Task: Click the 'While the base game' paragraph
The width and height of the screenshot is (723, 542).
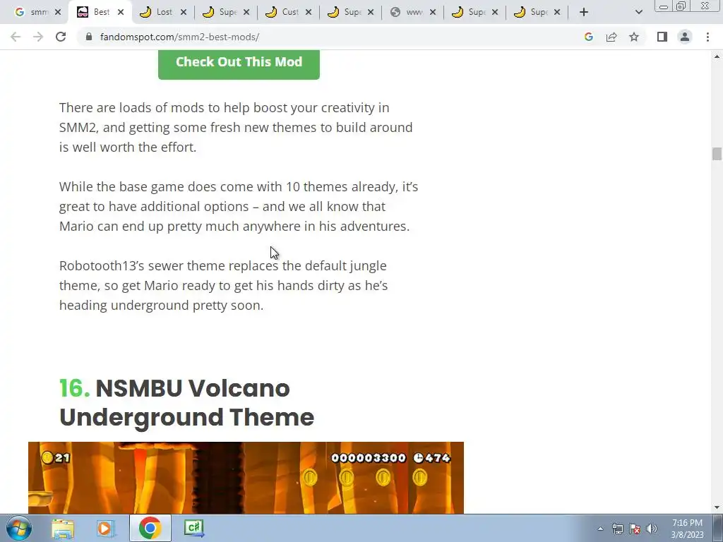Action: 239,207
